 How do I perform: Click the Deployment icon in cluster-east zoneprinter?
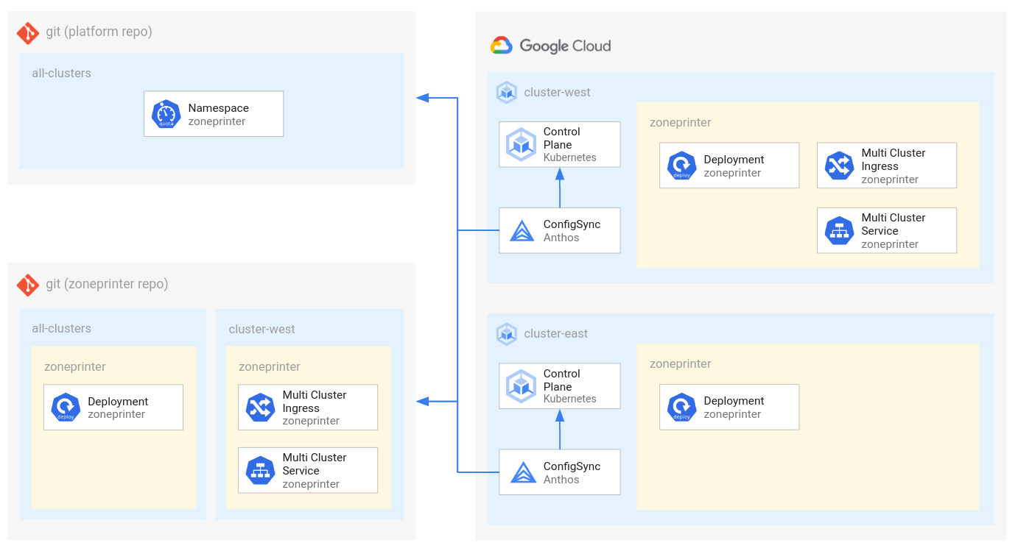[x=682, y=408]
